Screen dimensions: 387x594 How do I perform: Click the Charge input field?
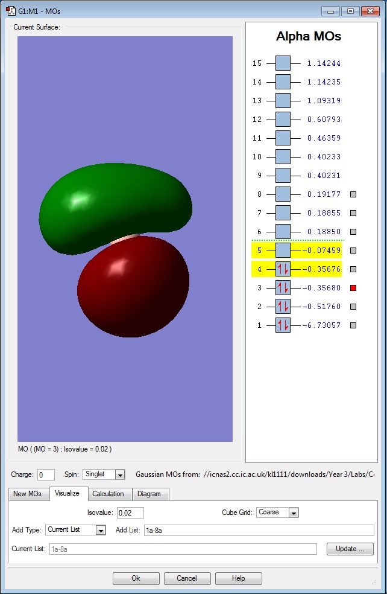pyautogui.click(x=46, y=474)
